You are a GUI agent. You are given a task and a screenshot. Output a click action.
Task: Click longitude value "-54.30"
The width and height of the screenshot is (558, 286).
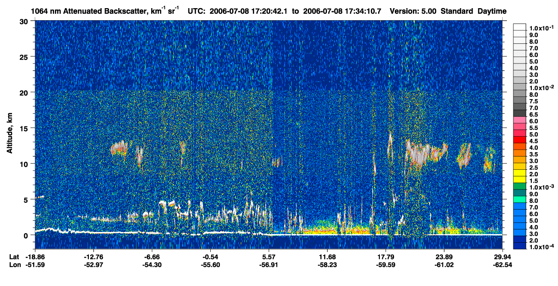click(152, 265)
